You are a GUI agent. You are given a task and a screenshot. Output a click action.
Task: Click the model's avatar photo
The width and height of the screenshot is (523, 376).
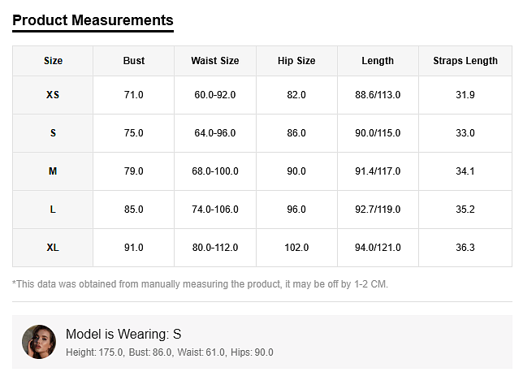coord(39,342)
